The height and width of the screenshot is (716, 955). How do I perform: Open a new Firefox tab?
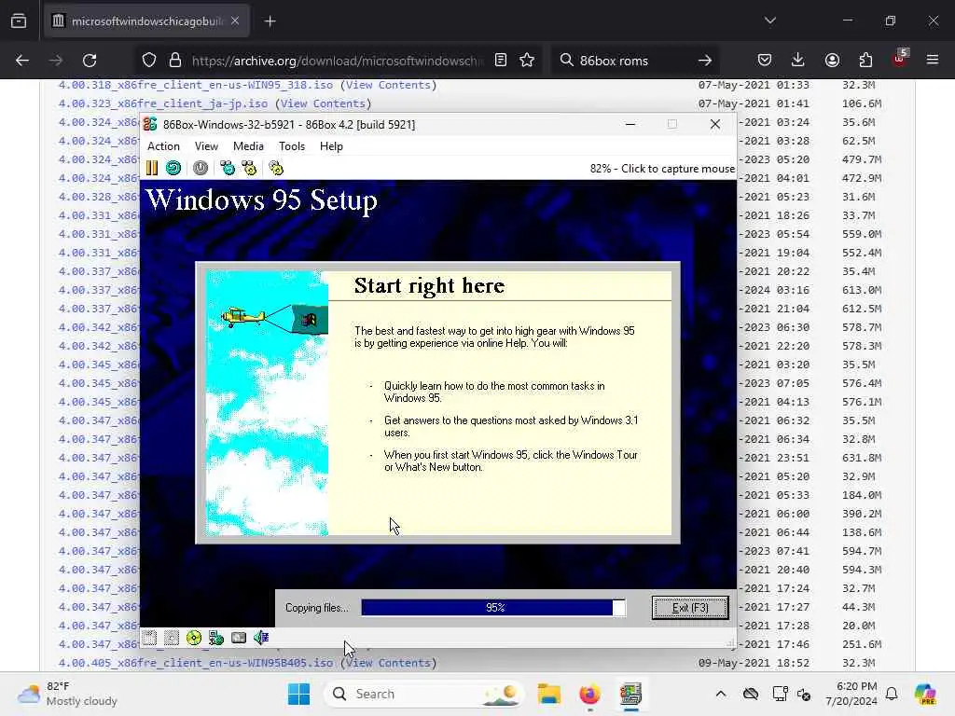coord(270,21)
